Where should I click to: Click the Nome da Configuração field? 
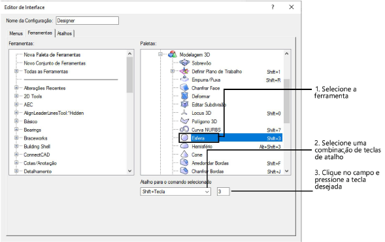(x=88, y=21)
